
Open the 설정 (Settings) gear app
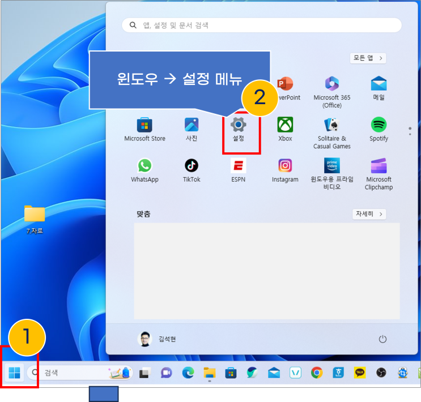click(x=238, y=129)
